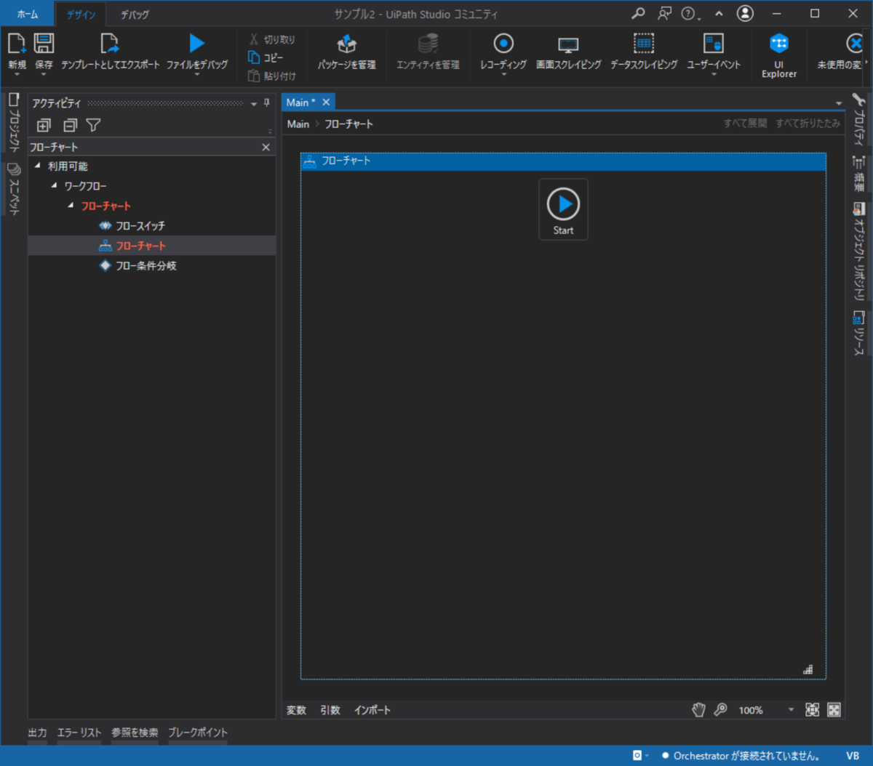Expand all activities in the アクティビティ panel
This screenshot has width=873, height=766.
point(44,125)
